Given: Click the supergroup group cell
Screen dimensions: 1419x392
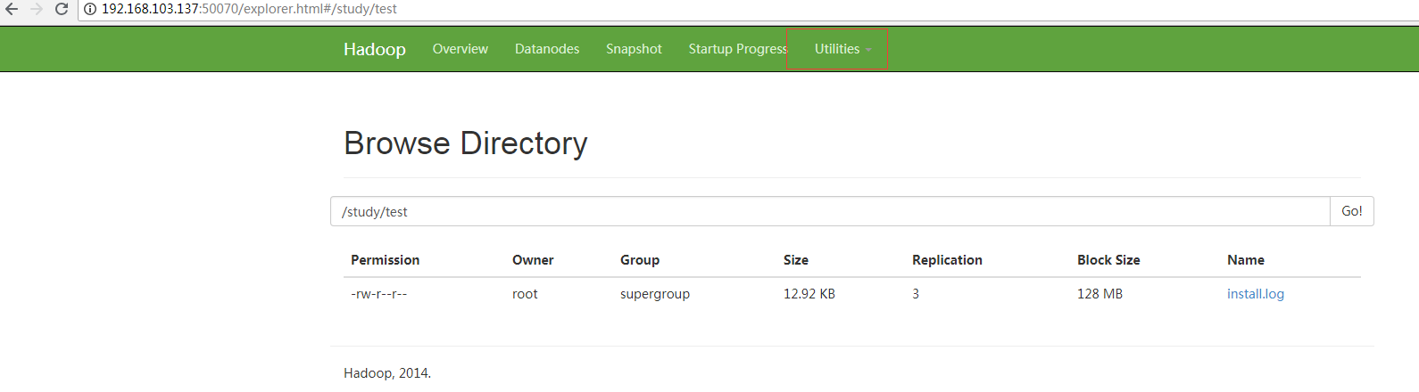Looking at the screenshot, I should pyautogui.click(x=655, y=294).
